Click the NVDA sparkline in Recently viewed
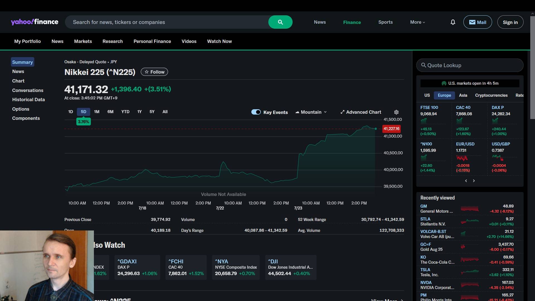This screenshot has width=535, height=301. [470, 285]
